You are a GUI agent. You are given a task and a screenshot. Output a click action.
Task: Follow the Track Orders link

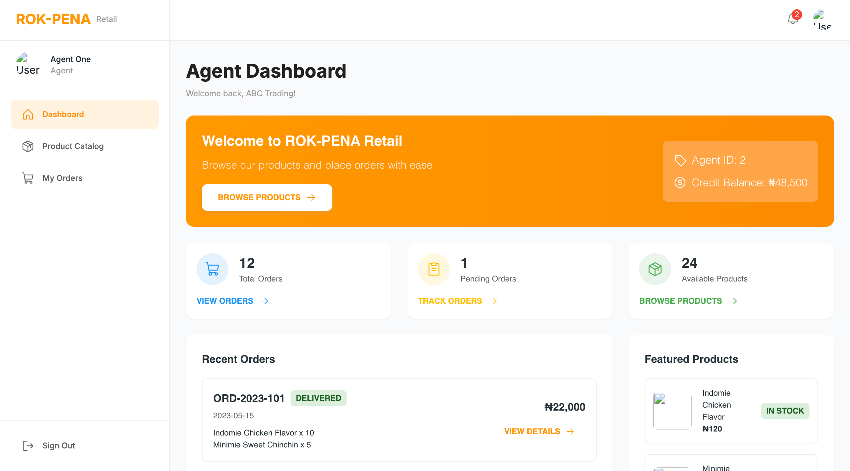pyautogui.click(x=457, y=301)
